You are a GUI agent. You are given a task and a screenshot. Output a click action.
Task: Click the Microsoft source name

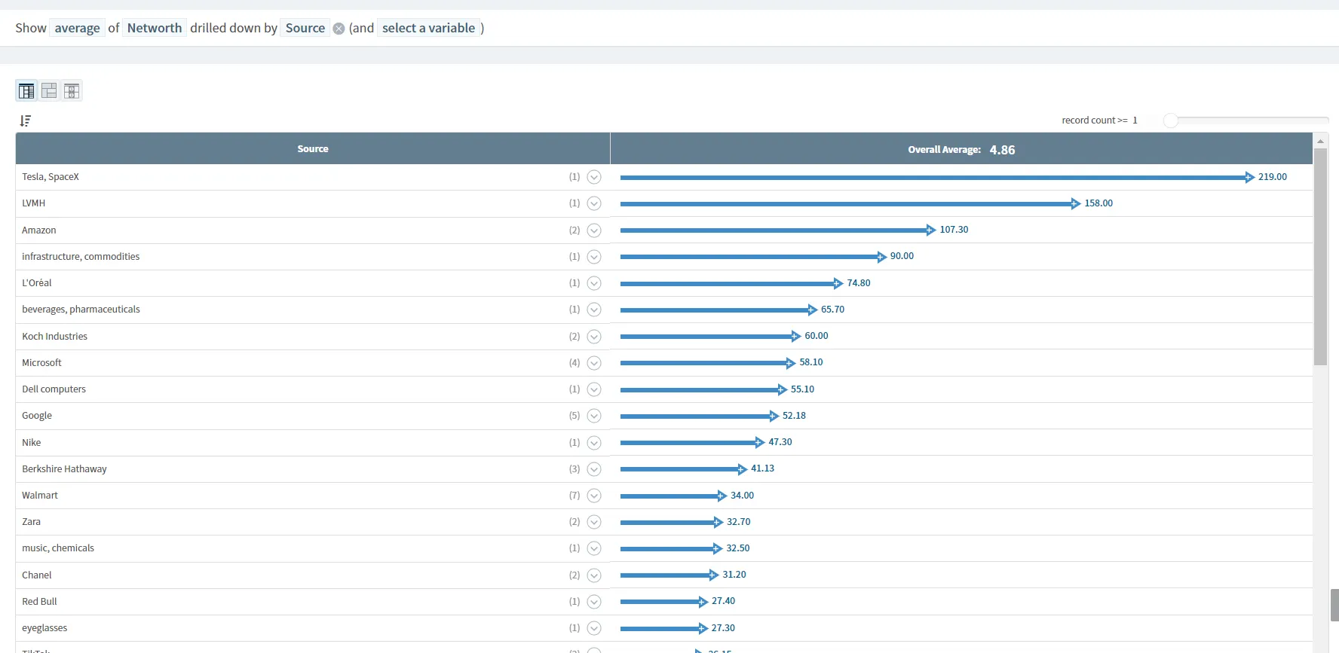[42, 363]
